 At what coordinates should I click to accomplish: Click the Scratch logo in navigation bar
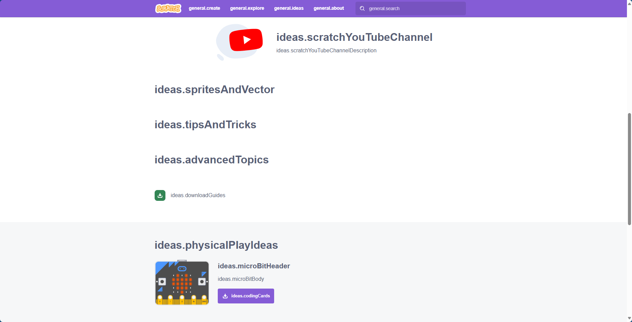[x=168, y=8]
